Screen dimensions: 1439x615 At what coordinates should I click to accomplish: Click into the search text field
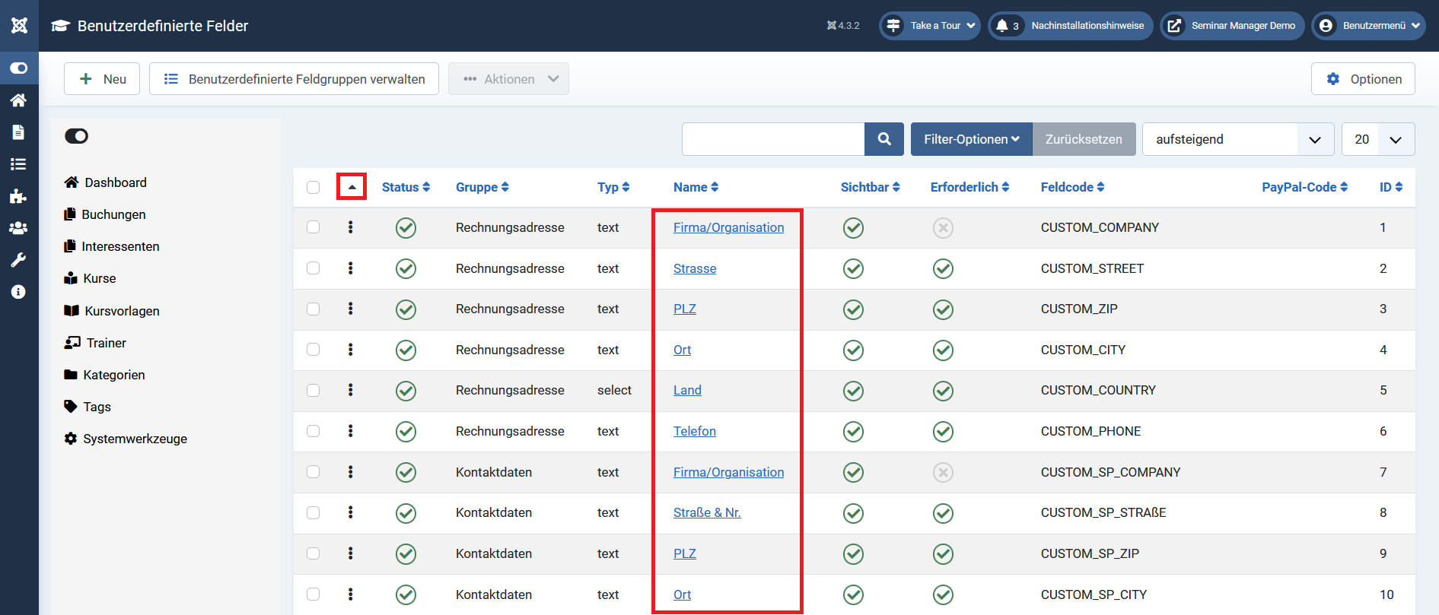tap(772, 139)
